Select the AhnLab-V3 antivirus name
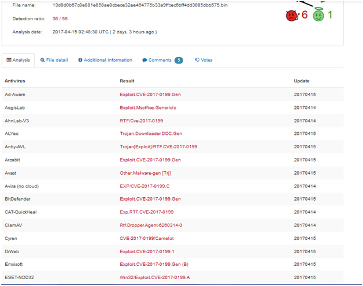The width and height of the screenshot is (363, 286). coord(17,121)
